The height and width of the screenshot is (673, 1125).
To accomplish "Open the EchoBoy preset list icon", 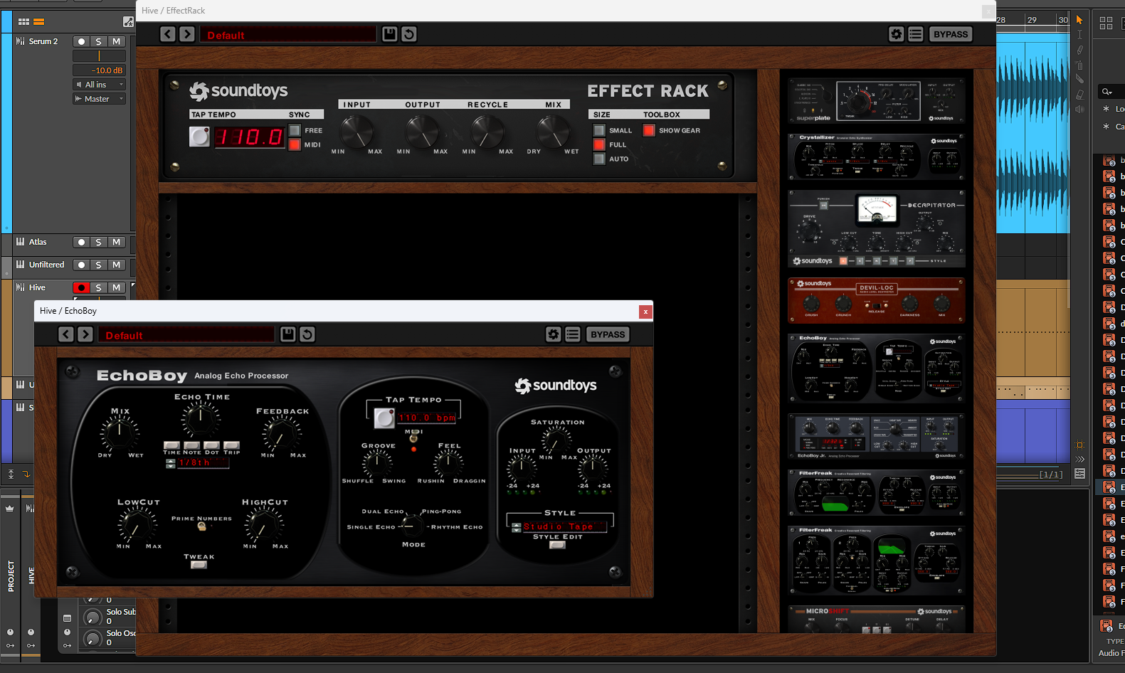I will click(573, 334).
